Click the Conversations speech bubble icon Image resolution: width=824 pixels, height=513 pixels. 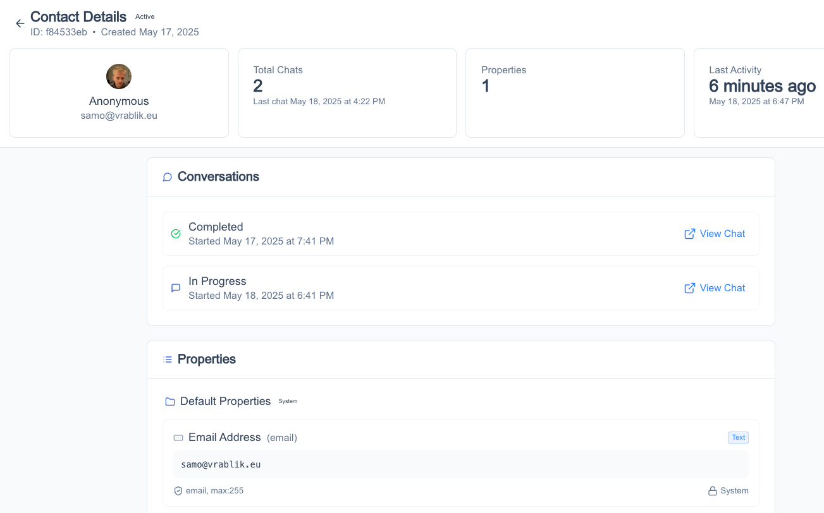tap(167, 177)
